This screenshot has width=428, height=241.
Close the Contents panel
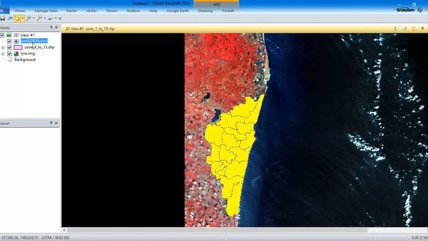[x=56, y=27]
